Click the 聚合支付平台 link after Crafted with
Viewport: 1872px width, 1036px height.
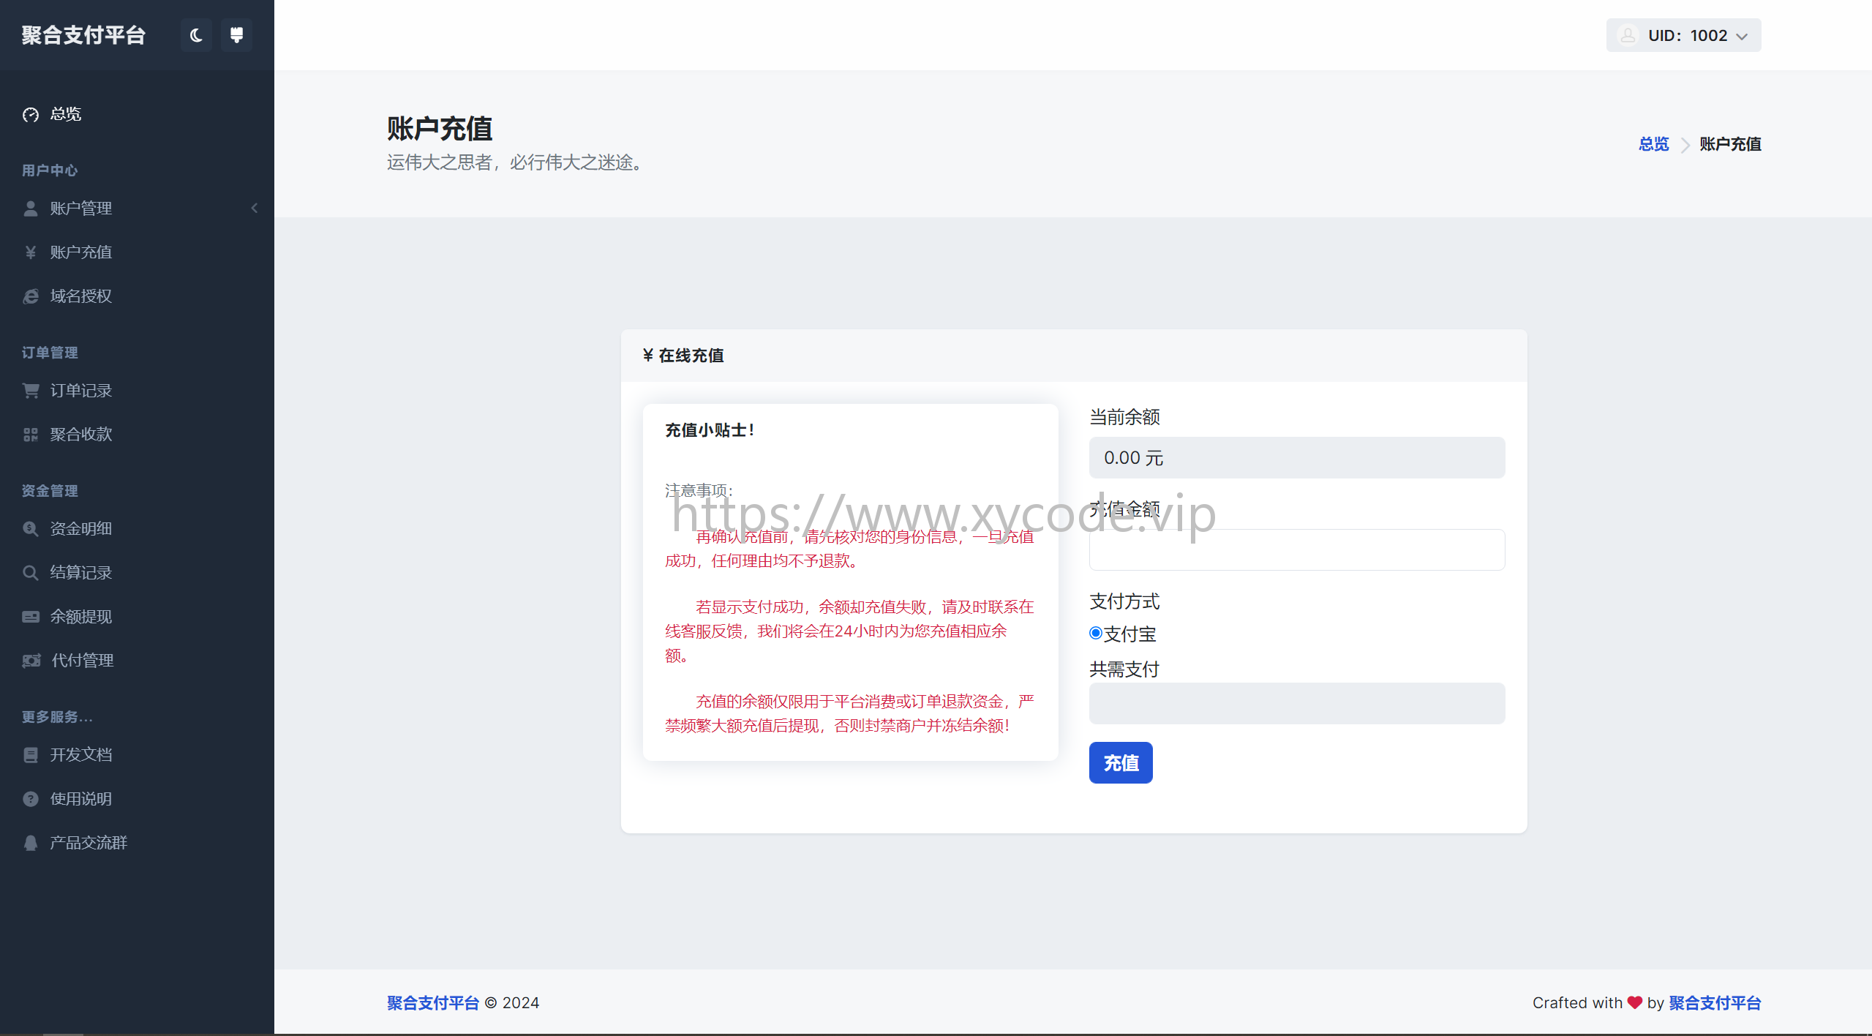1715,1003
